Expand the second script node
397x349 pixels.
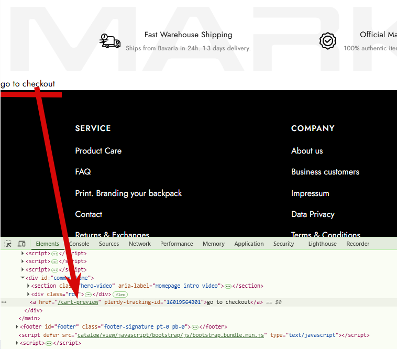(x=23, y=261)
